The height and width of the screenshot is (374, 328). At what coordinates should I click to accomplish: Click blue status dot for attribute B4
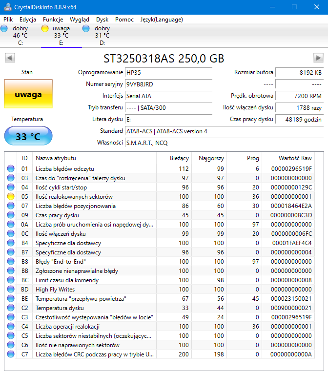click(x=11, y=243)
